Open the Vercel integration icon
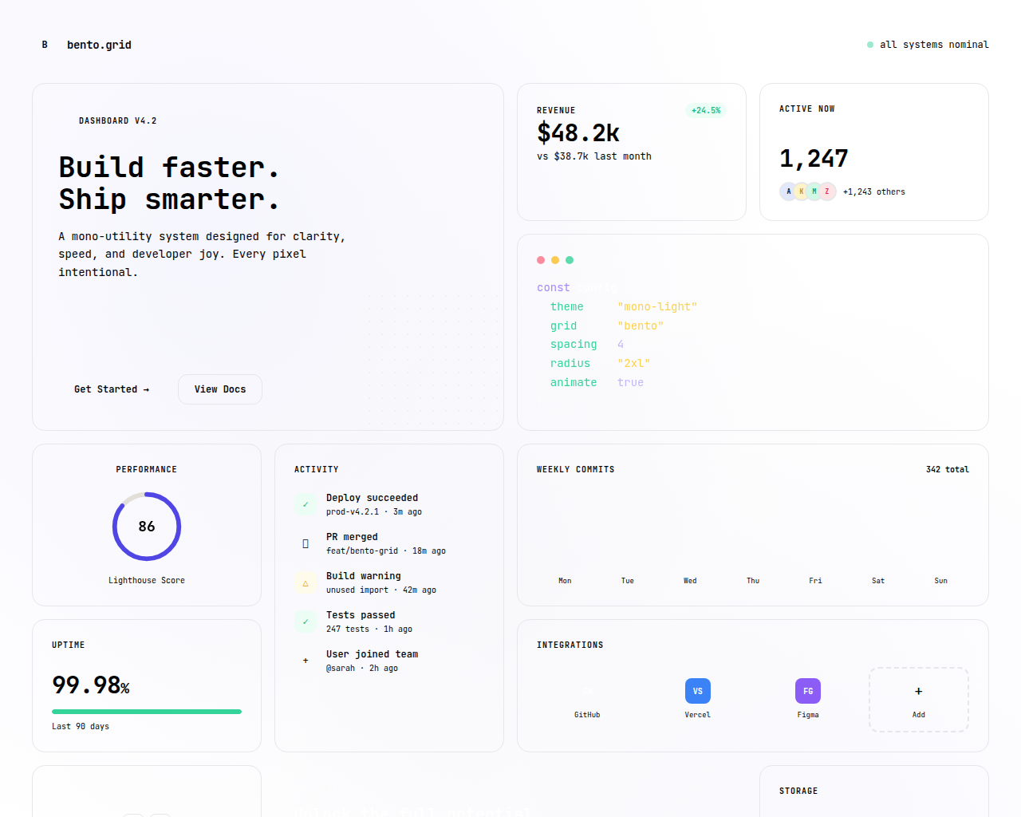This screenshot has width=1021, height=817. [x=697, y=691]
